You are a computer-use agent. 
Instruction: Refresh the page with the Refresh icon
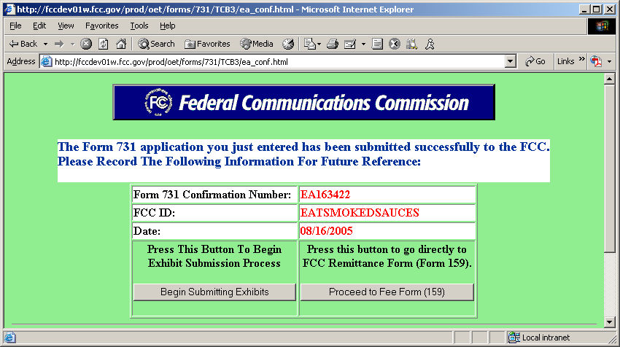(x=103, y=44)
